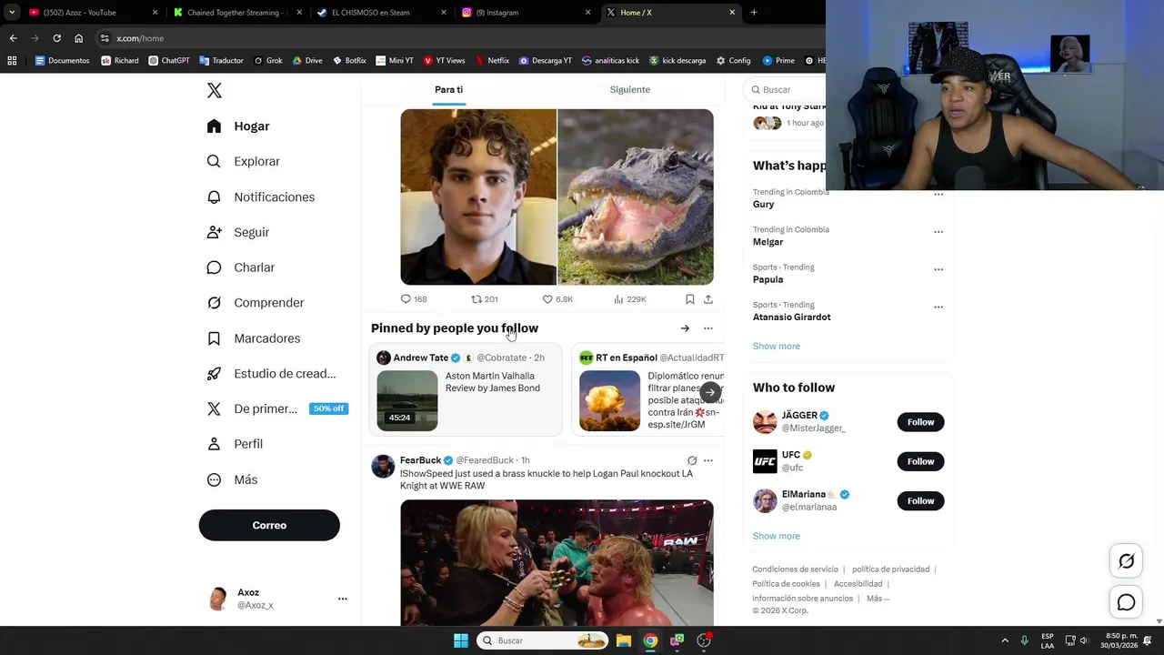This screenshot has height=655, width=1164.
Task: Open options for Gury trend
Action: click(x=938, y=195)
